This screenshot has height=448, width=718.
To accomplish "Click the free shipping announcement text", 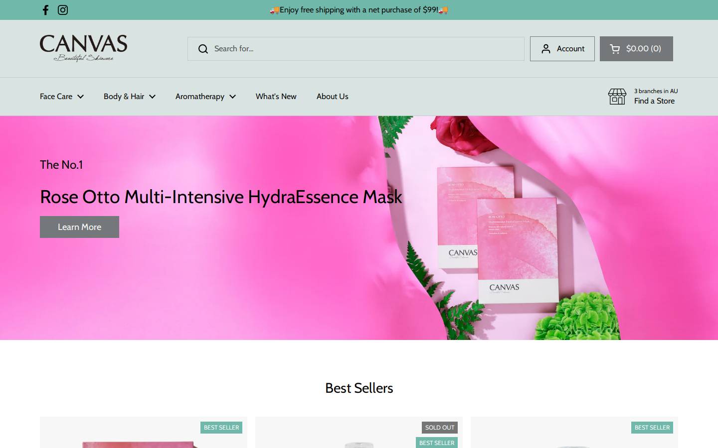I will click(359, 10).
